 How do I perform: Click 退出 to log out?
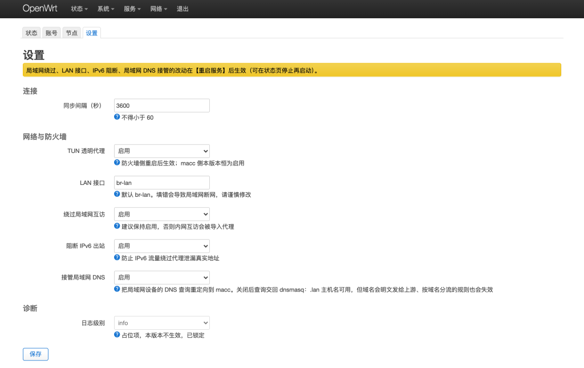tap(182, 9)
